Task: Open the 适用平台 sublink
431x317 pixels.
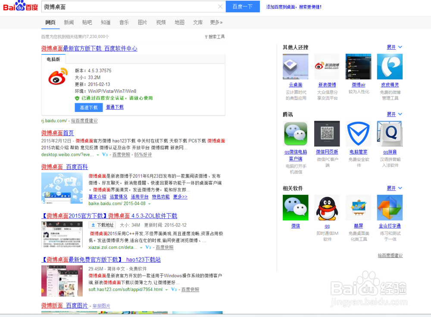Action: coord(140,197)
